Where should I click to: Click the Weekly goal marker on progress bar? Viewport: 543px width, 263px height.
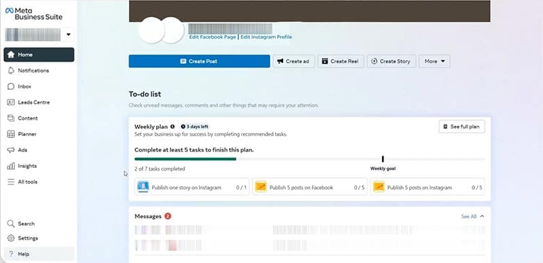coord(383,159)
